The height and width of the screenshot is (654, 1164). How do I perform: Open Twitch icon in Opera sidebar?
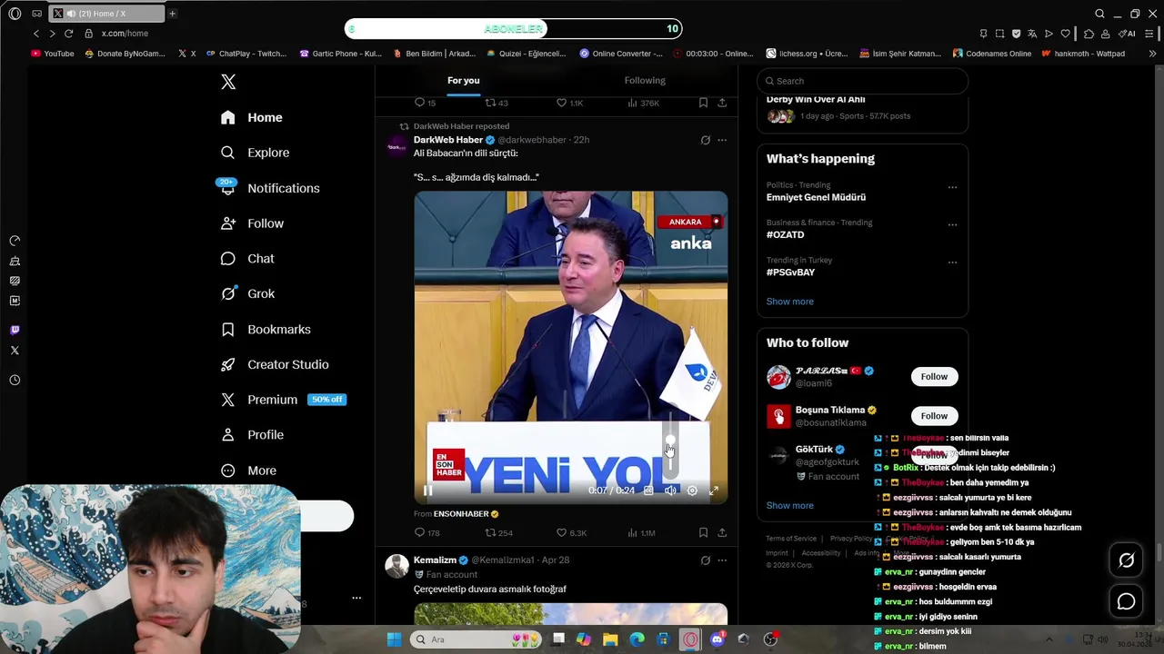coord(15,330)
